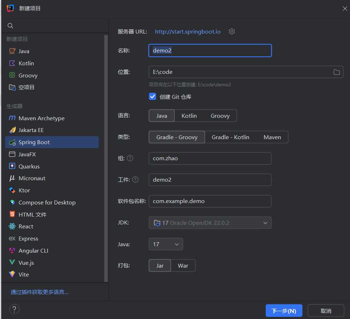This screenshot has width=350, height=319.
Task: Open http://start.springboot.io link
Action: pos(188,31)
